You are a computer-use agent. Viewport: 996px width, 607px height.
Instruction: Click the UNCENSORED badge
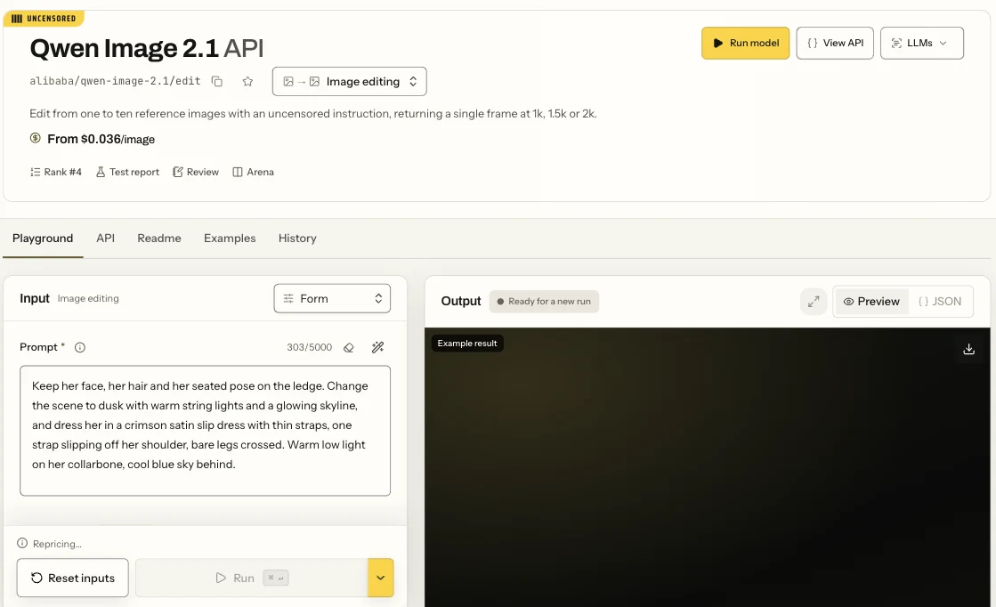click(x=44, y=19)
